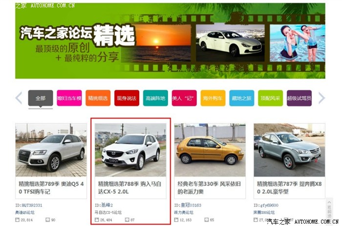Visit the 马自达CX-5论坛 forum link
The image size is (342, 226).
(x=108, y=212)
